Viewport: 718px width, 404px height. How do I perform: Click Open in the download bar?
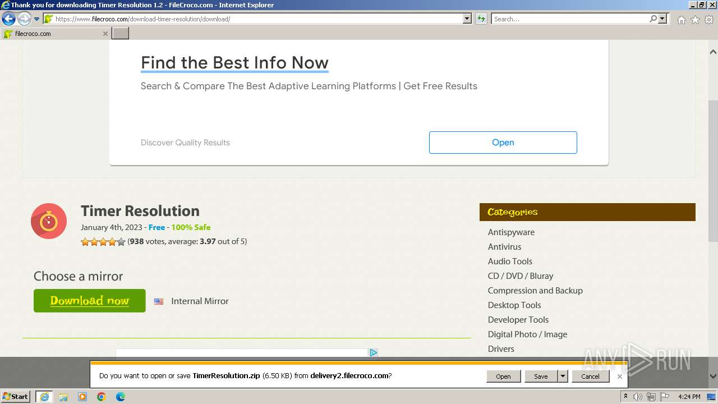tap(503, 377)
